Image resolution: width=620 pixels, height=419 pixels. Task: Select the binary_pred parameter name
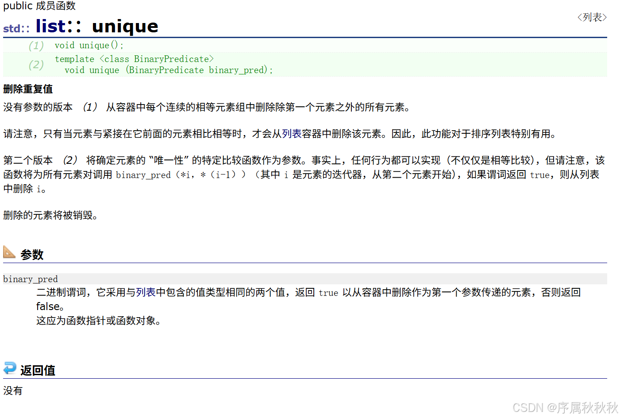(30, 279)
